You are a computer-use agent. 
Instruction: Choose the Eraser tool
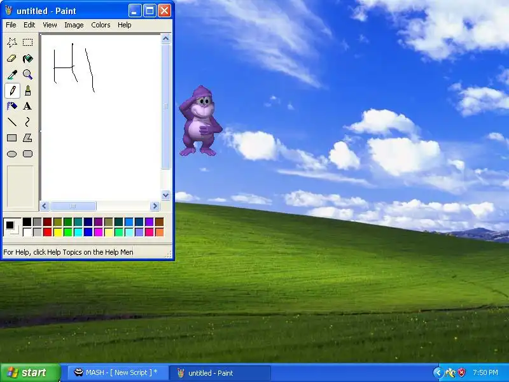point(12,59)
